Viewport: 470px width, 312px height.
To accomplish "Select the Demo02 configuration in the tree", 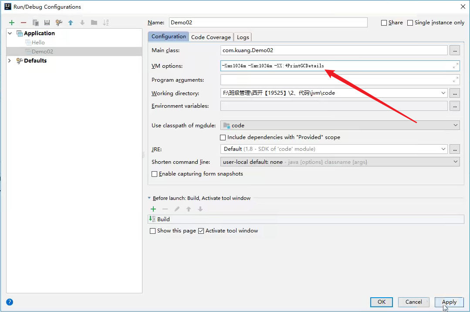I will coord(42,51).
